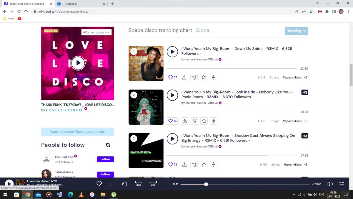Like track 3 with 73 favorites
Image resolution: width=353 pixels, height=199 pixels.
point(172,165)
